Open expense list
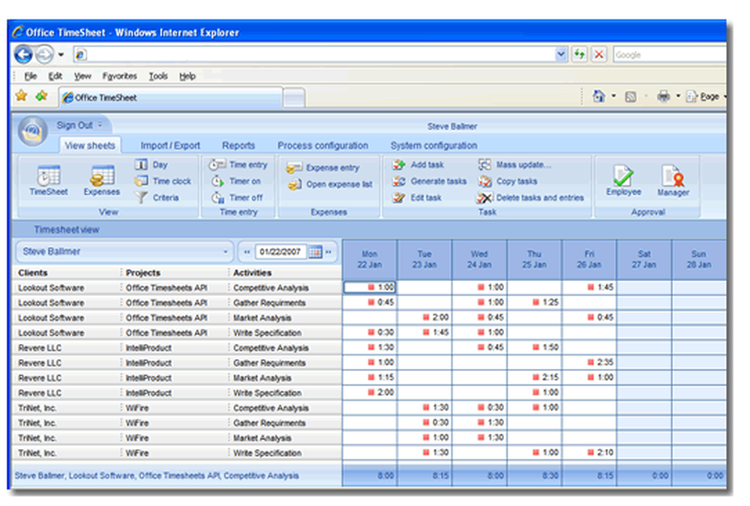This screenshot has height=506, width=750. point(330,184)
